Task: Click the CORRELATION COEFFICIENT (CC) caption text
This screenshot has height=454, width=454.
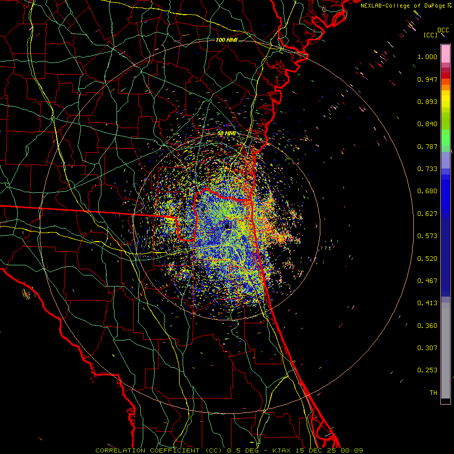Action: [x=159, y=450]
